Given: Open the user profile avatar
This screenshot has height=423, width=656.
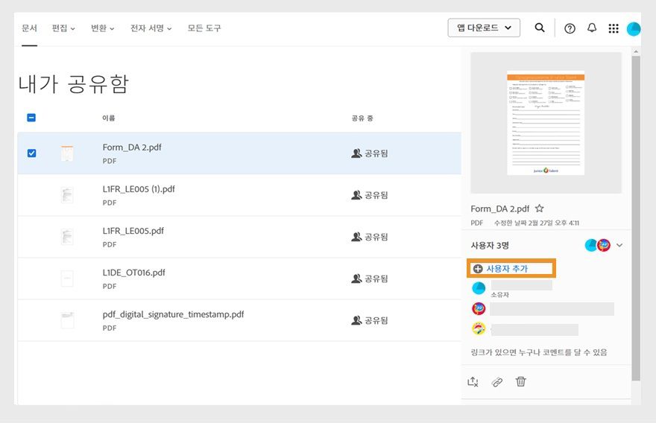Looking at the screenshot, I should pos(634,28).
